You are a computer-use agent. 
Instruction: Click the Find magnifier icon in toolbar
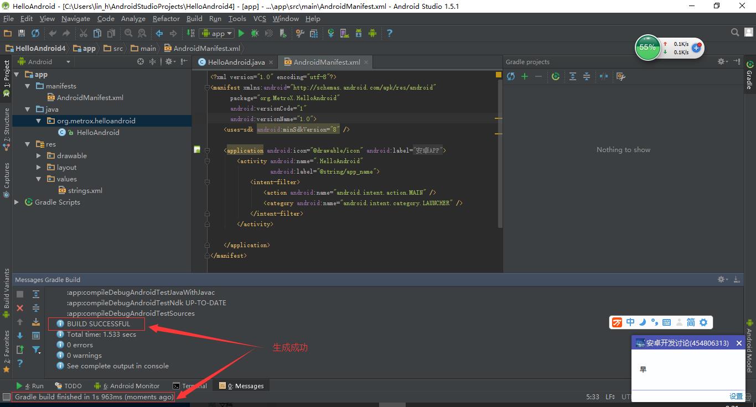128,33
